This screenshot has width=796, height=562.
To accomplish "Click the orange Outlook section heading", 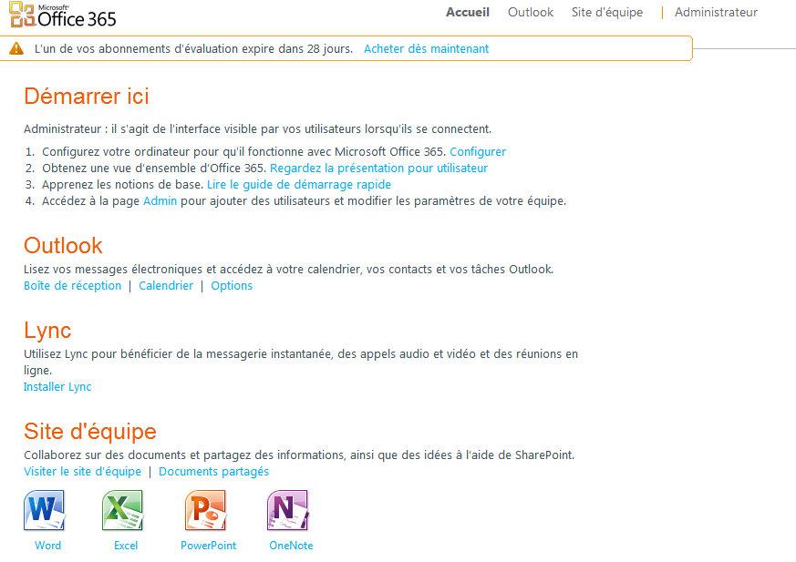I will 63,245.
